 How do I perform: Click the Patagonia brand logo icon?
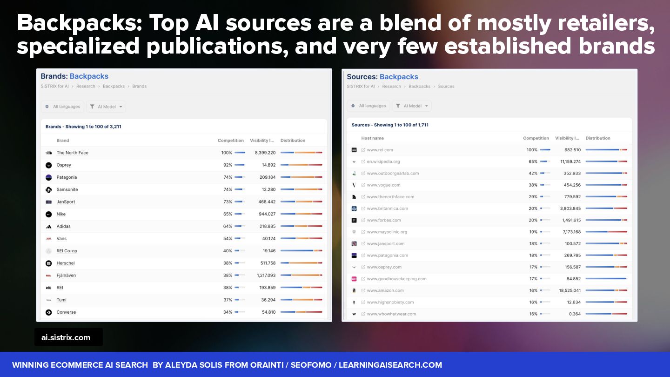pos(48,177)
